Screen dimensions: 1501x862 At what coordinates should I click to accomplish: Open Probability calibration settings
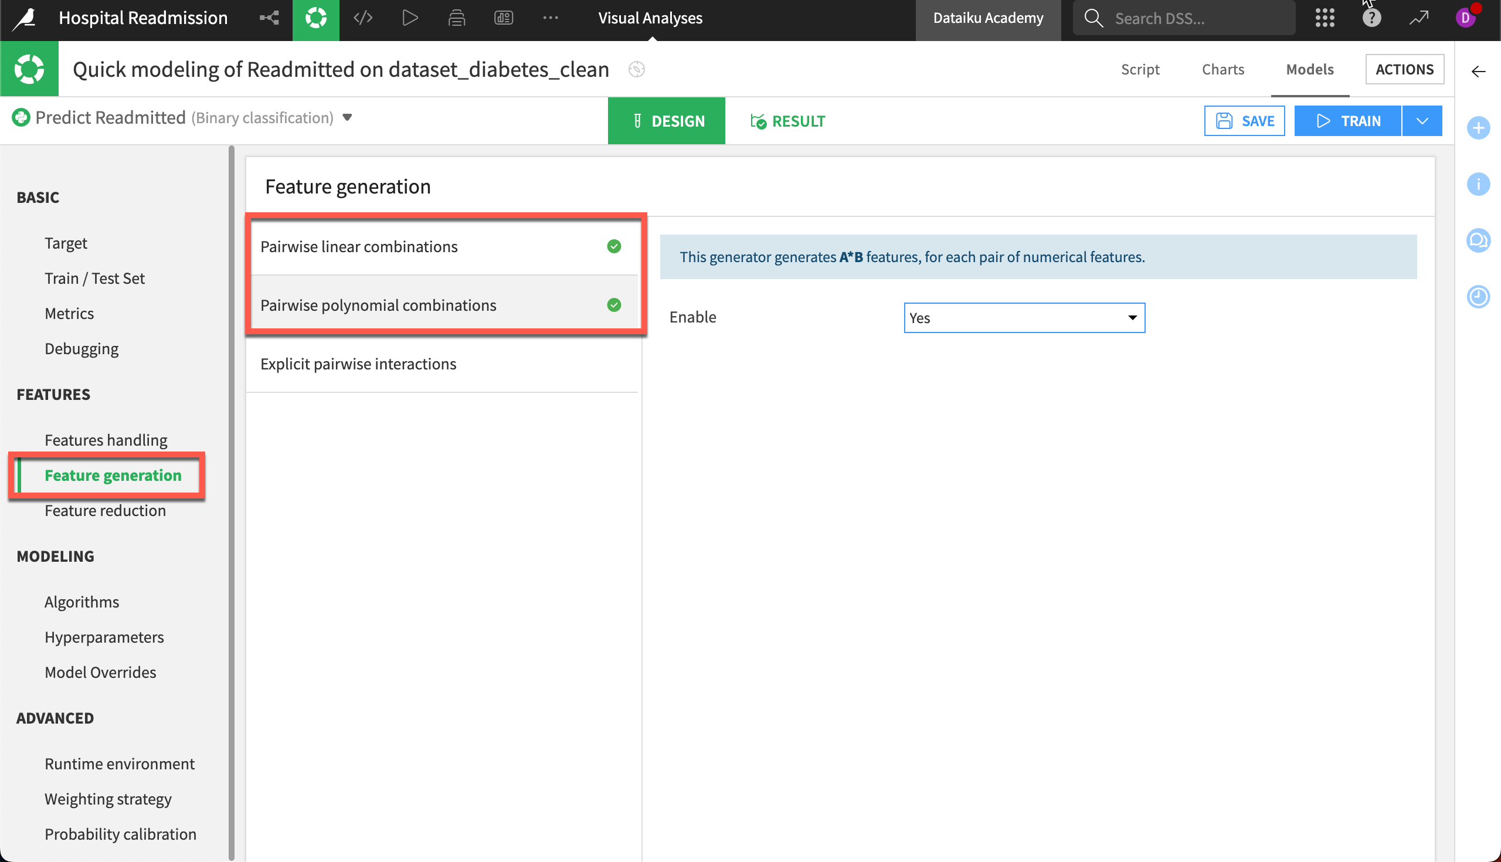[x=120, y=834]
